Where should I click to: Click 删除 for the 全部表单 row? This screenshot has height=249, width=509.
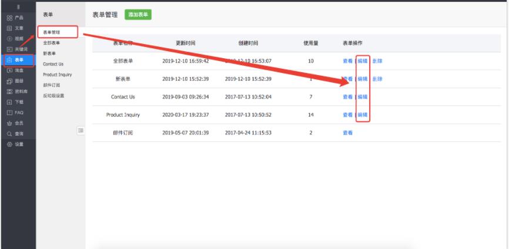[x=377, y=61]
